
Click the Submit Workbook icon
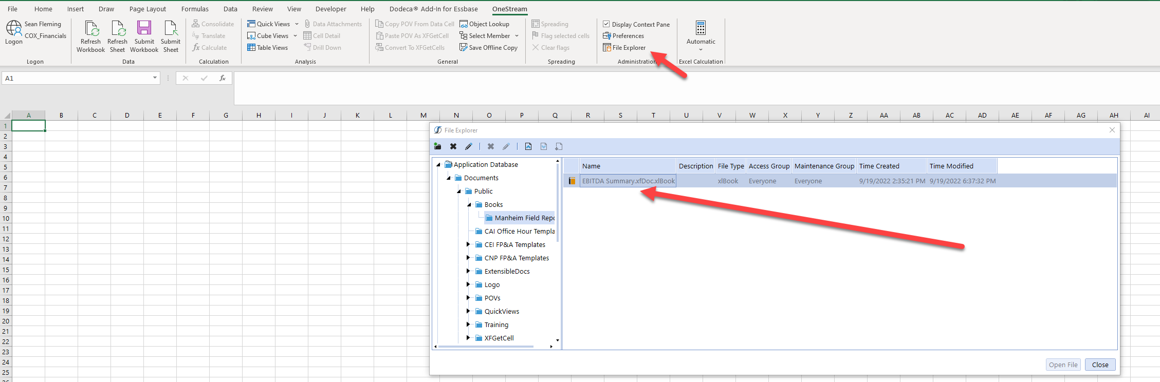coord(144,29)
